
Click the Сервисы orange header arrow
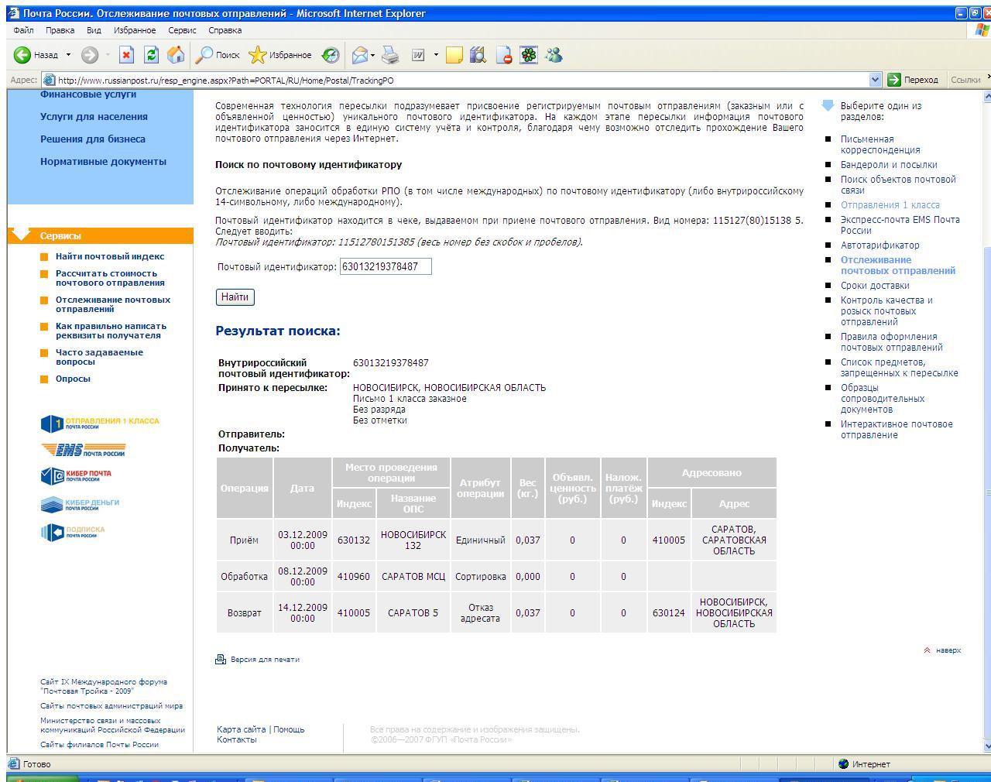tap(21, 234)
